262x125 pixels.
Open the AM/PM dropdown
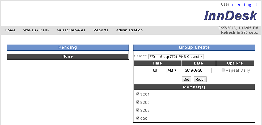pos(172,70)
